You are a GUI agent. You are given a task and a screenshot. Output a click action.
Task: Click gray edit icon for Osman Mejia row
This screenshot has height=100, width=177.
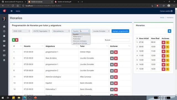click(112, 52)
